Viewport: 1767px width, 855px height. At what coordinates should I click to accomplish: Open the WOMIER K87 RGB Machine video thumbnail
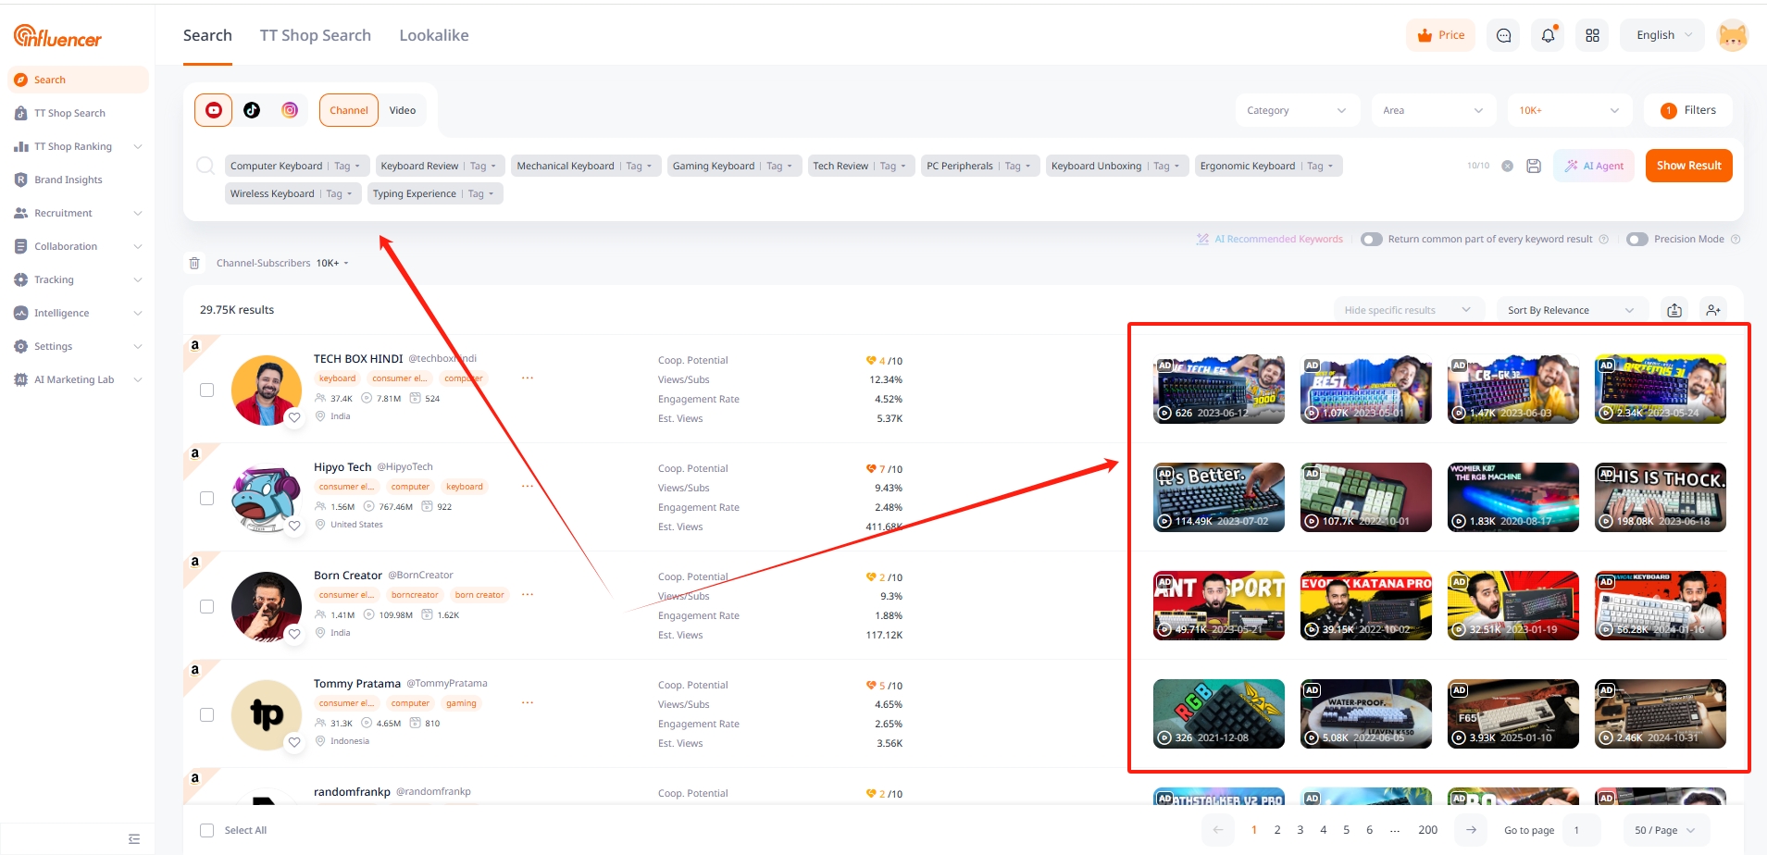click(1512, 497)
